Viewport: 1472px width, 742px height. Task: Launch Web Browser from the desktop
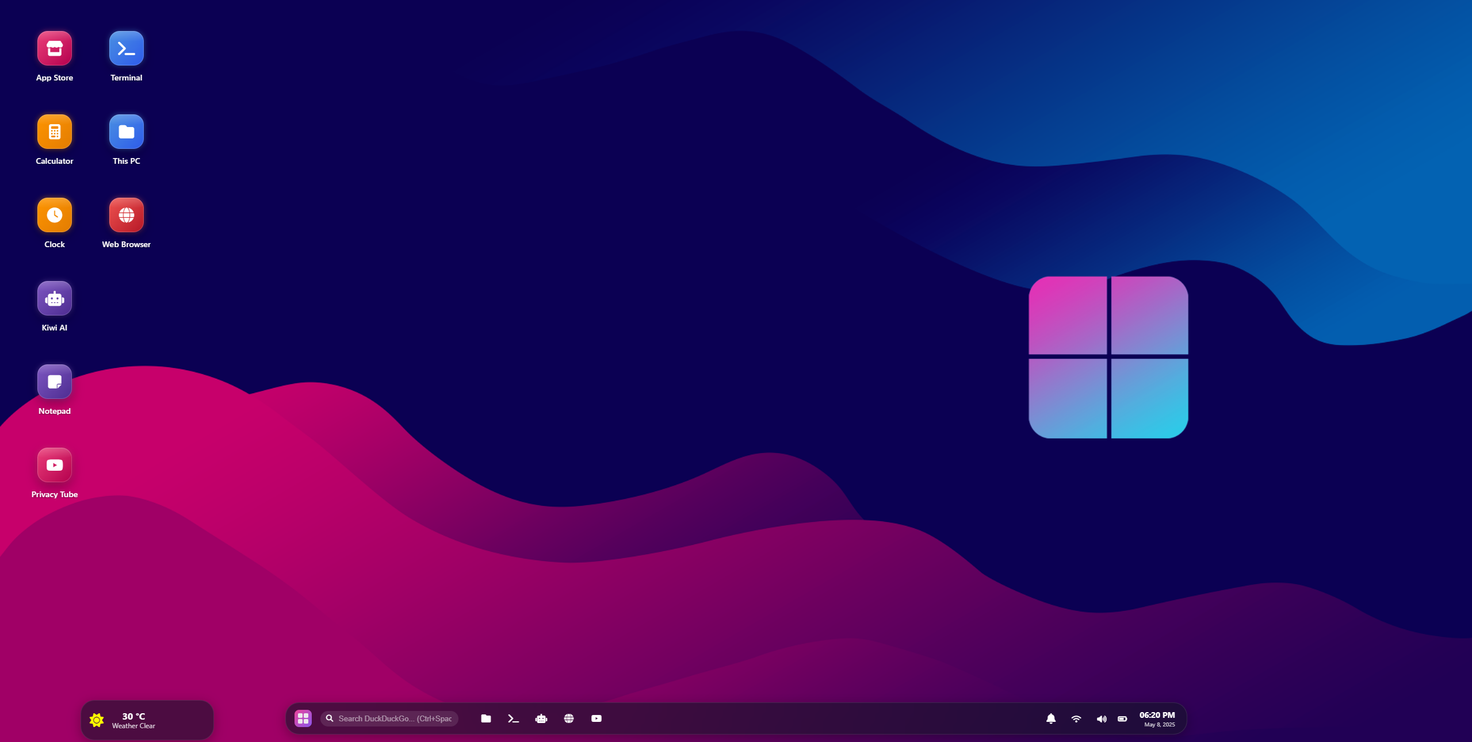126,216
